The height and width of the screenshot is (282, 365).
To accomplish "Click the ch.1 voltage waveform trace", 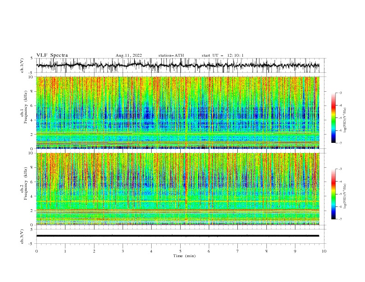I will point(177,65).
